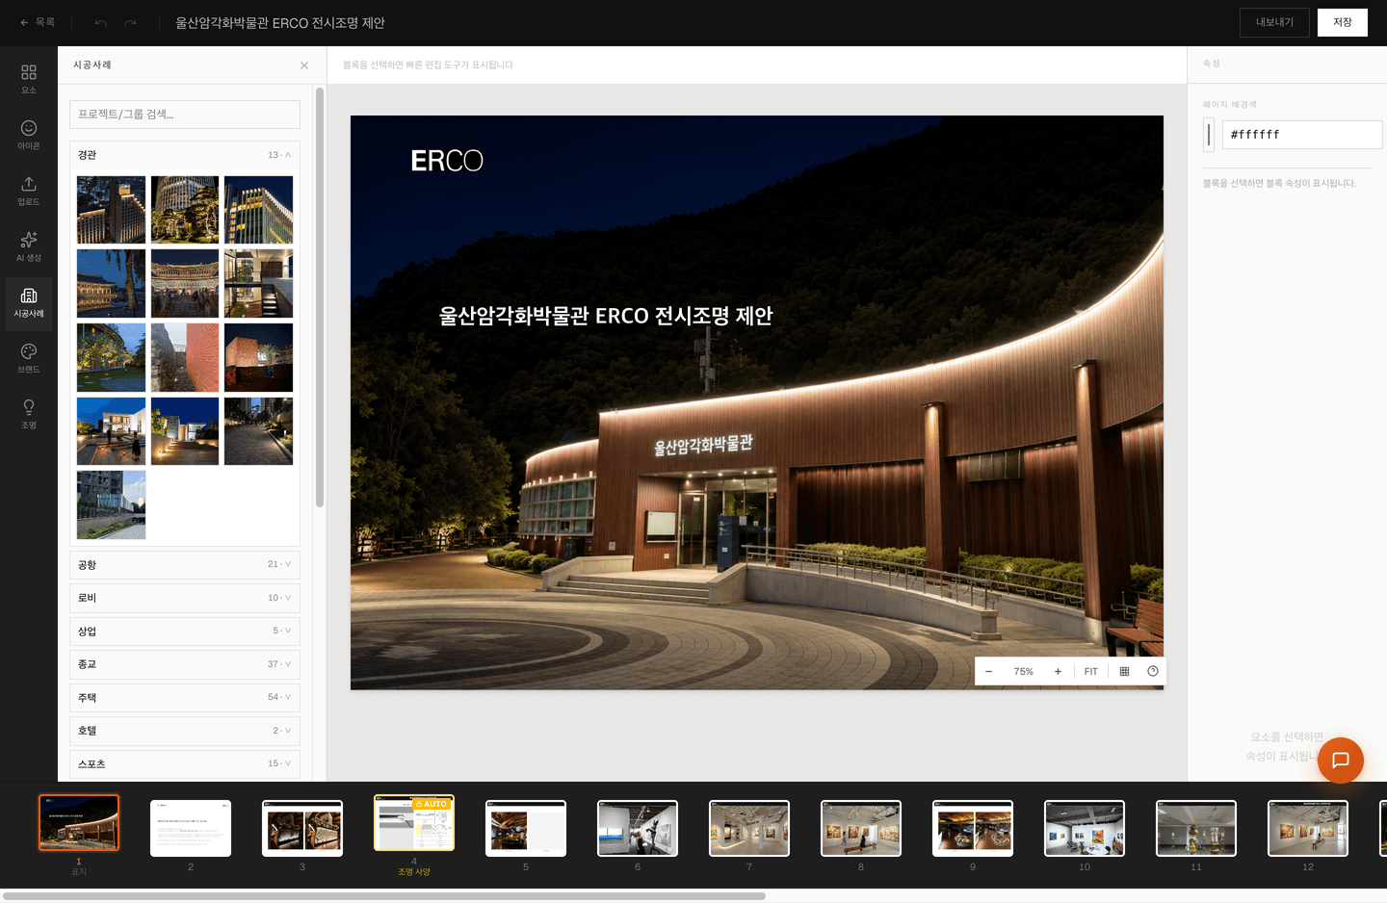This screenshot has height=903, width=1387.
Task: Select the ERCO logo on canvas
Action: click(447, 161)
